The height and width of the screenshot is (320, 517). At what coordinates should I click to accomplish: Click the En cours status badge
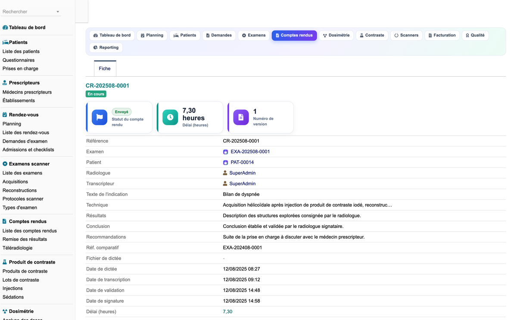pyautogui.click(x=96, y=94)
